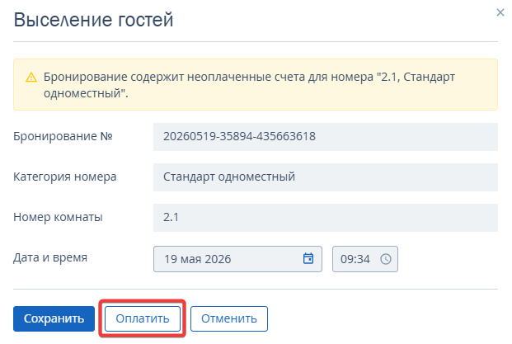The height and width of the screenshot is (344, 512).
Task: Open the clock time picker icon
Action: [386, 259]
